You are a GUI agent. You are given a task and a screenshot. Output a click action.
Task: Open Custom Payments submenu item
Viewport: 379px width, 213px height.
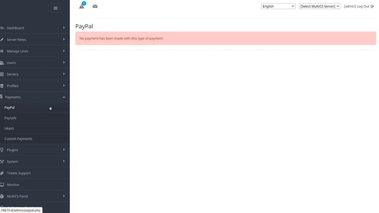(x=18, y=139)
